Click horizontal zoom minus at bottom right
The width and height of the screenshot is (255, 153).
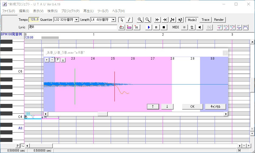(244, 146)
